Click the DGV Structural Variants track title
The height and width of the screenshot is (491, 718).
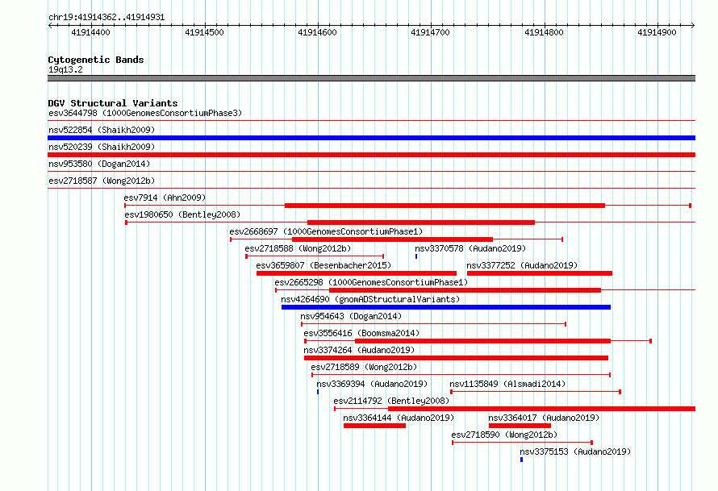point(113,103)
